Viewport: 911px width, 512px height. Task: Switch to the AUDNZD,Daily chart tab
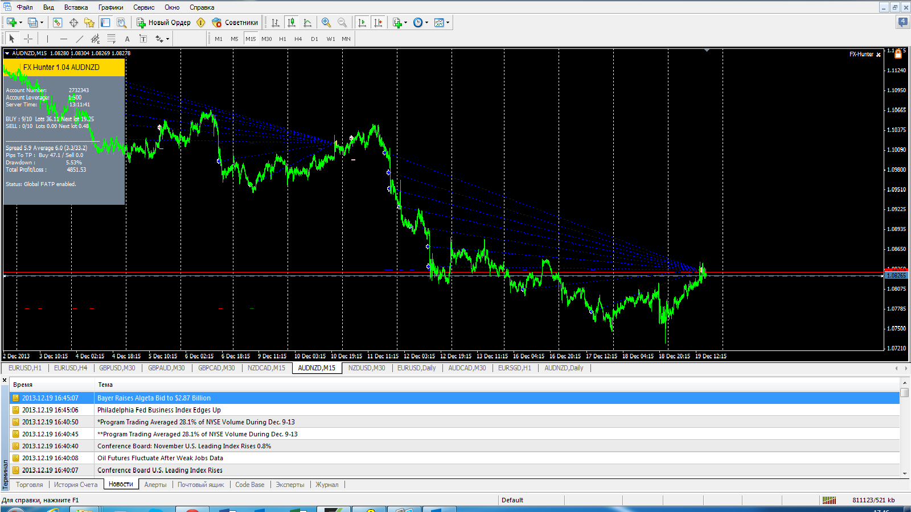point(564,368)
